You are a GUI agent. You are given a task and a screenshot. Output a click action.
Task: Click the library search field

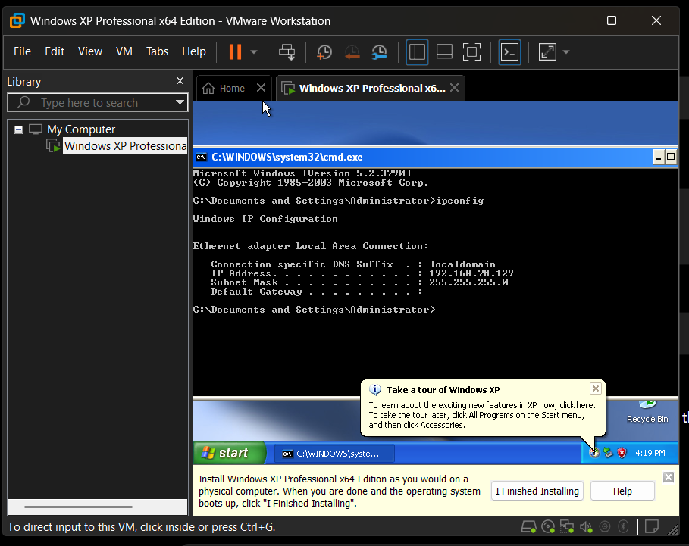click(x=98, y=103)
